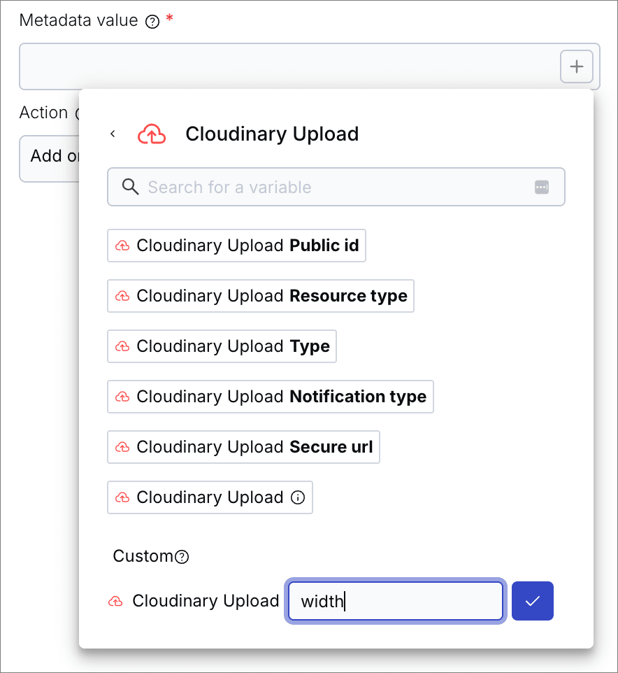Image resolution: width=618 pixels, height=673 pixels.
Task: Open the Custom section help icon
Action: click(x=182, y=557)
